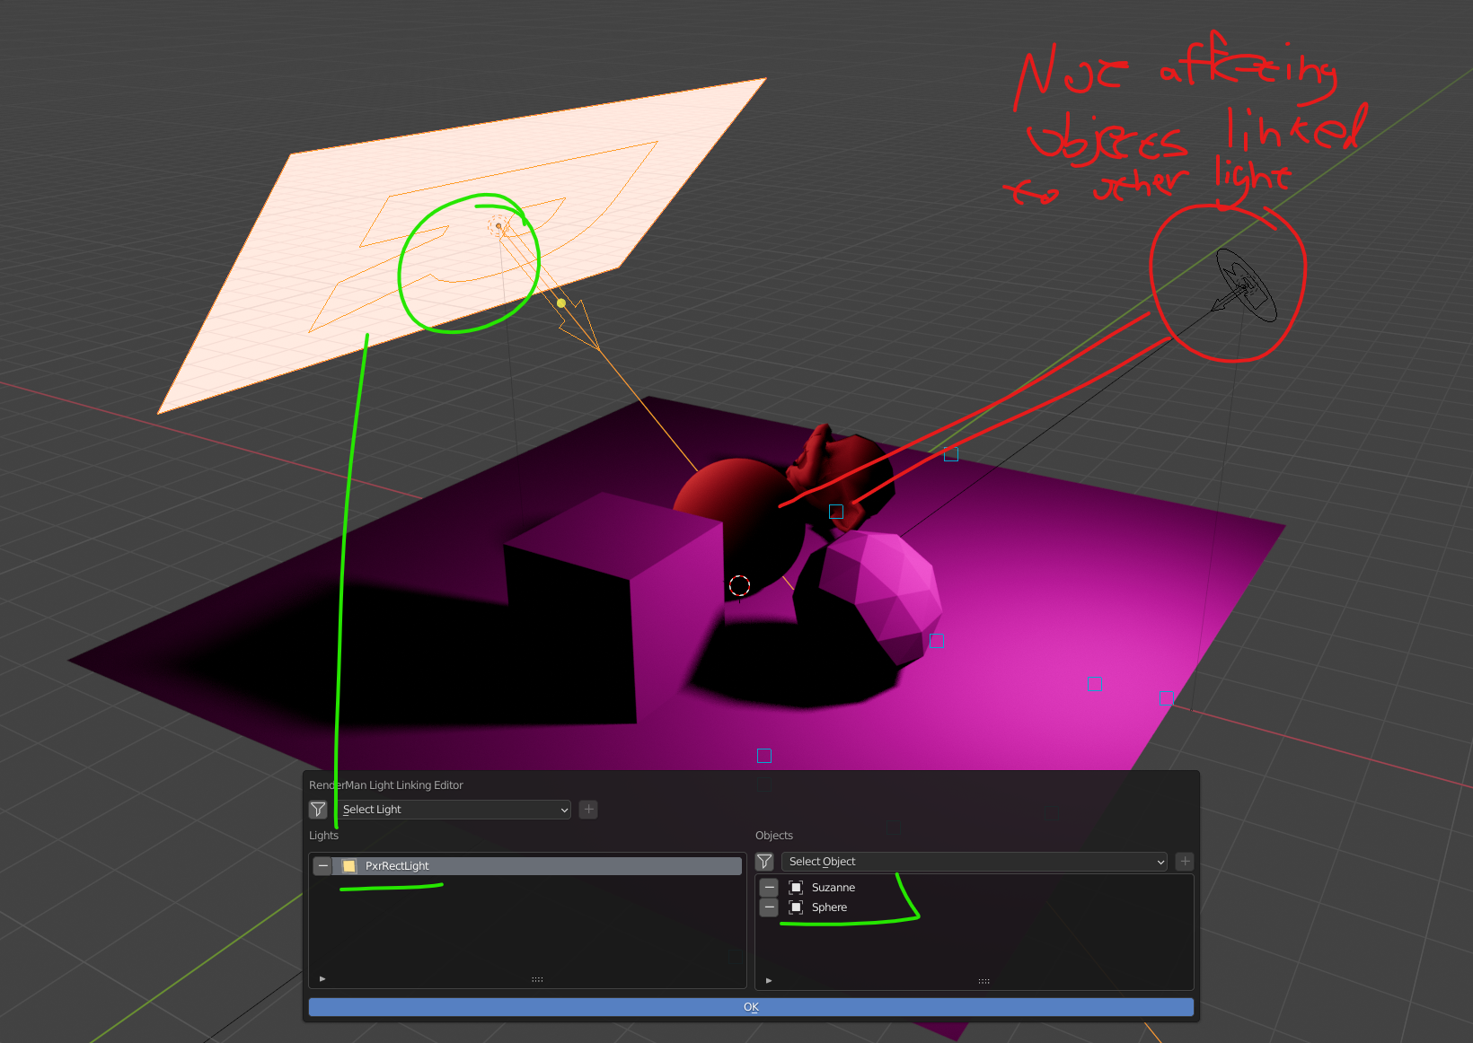The image size is (1473, 1043).
Task: Open the filter funnel icon in the Objects panel
Action: click(764, 861)
